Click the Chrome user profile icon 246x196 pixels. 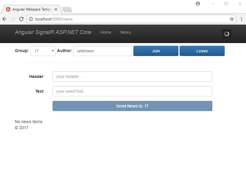(x=198, y=4)
